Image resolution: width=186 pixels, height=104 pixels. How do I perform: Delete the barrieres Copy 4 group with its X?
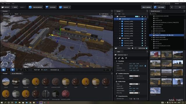click(145, 19)
